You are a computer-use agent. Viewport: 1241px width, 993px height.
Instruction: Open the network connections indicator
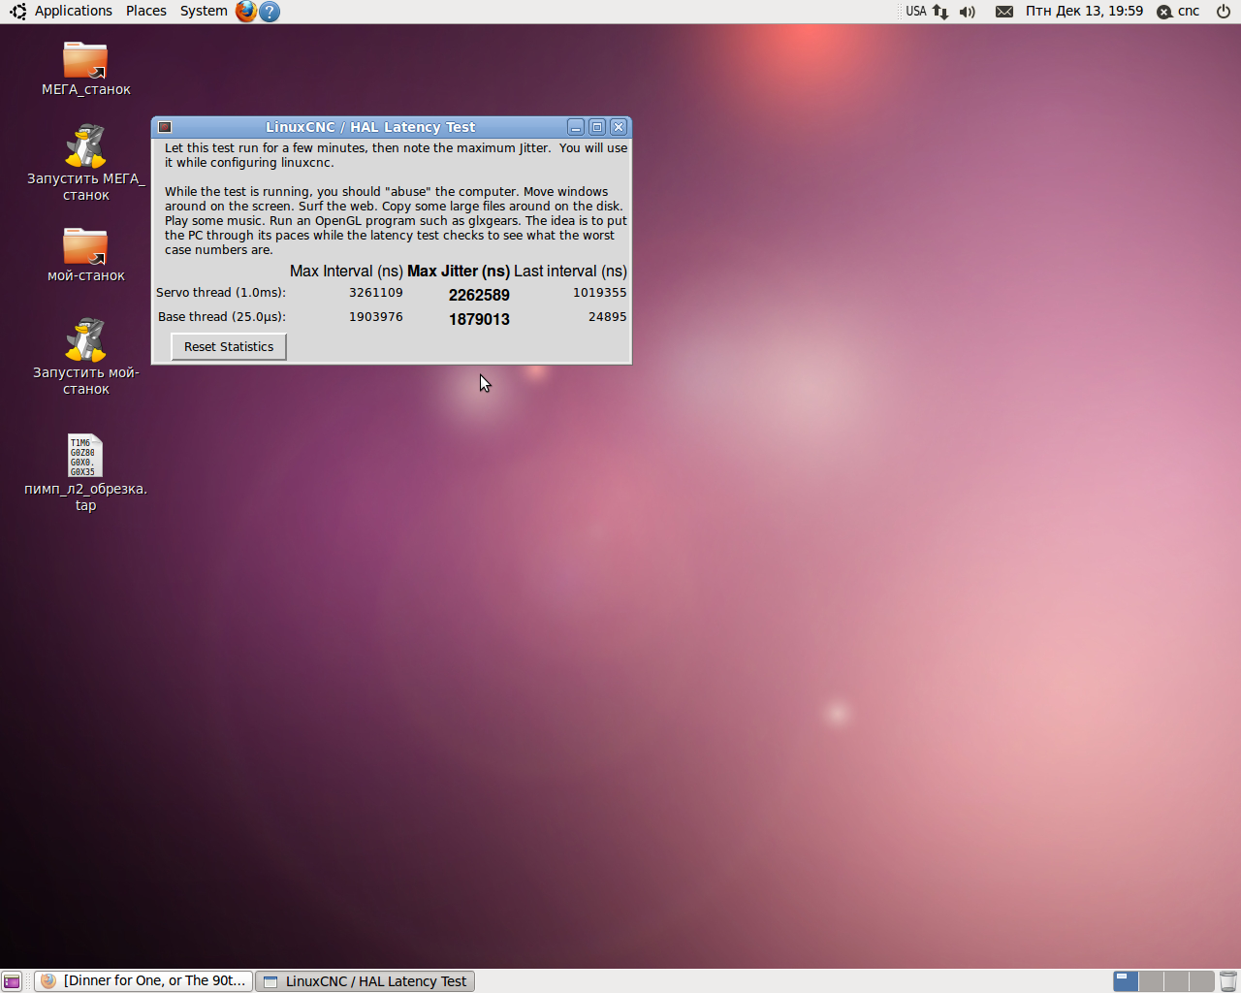coord(940,12)
